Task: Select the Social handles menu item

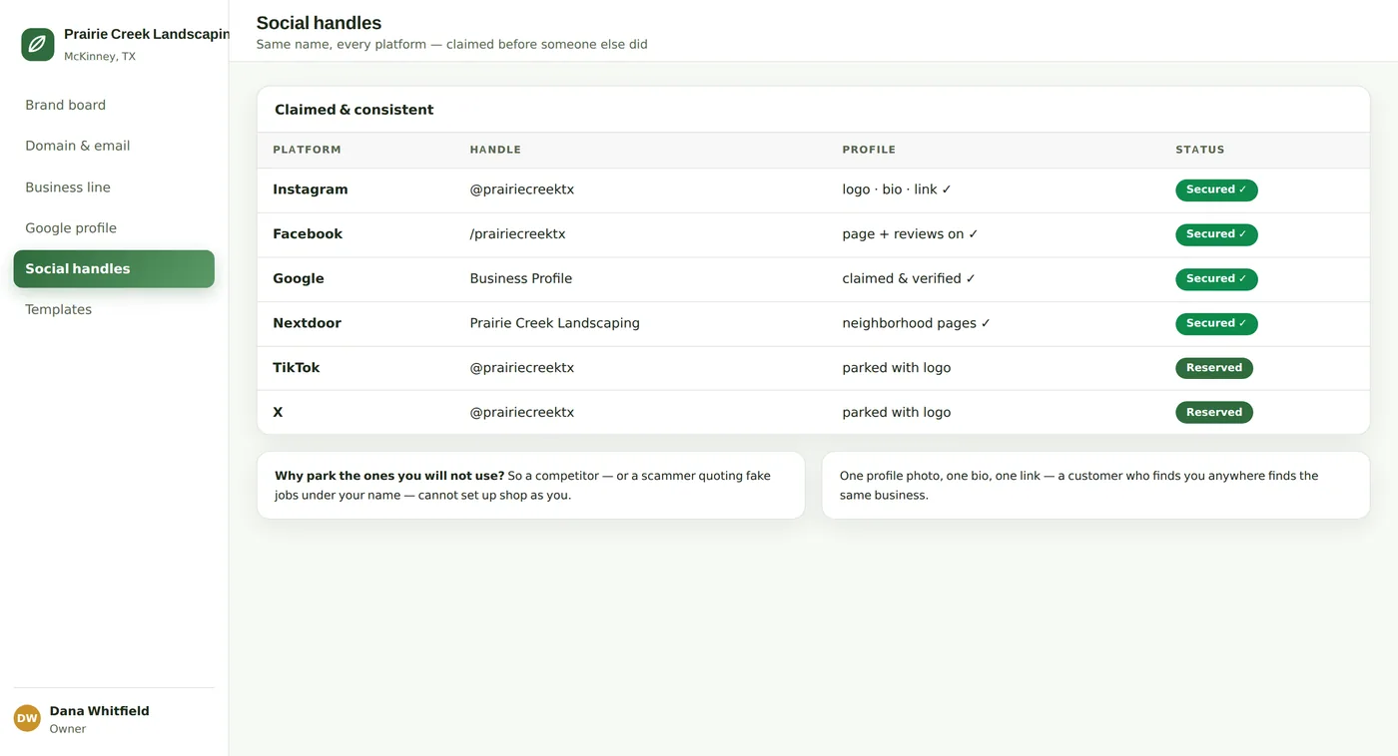Action: 114,269
